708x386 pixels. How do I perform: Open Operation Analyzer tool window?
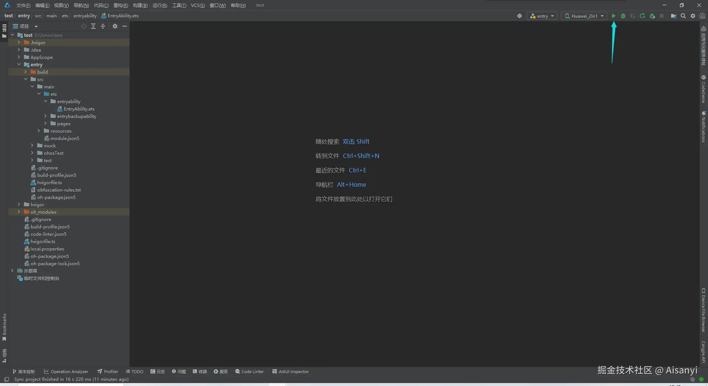tap(66, 372)
